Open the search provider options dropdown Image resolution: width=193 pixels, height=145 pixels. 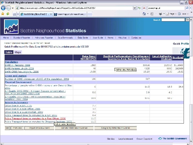coord(190,8)
